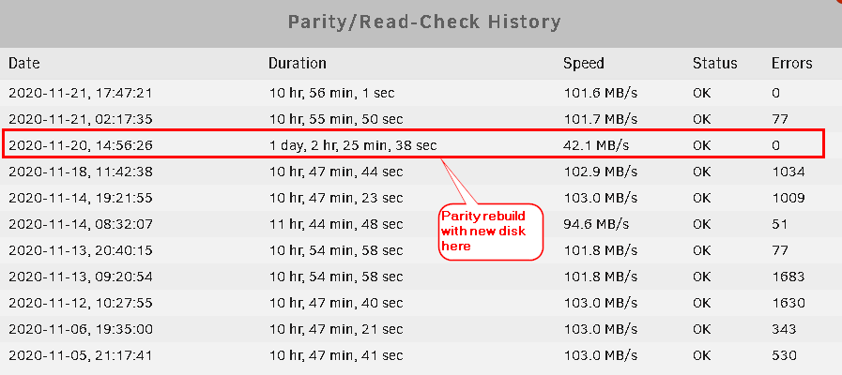Image resolution: width=842 pixels, height=375 pixels.
Task: Click the 1 day, 2 hr duration entry
Action: point(353,145)
